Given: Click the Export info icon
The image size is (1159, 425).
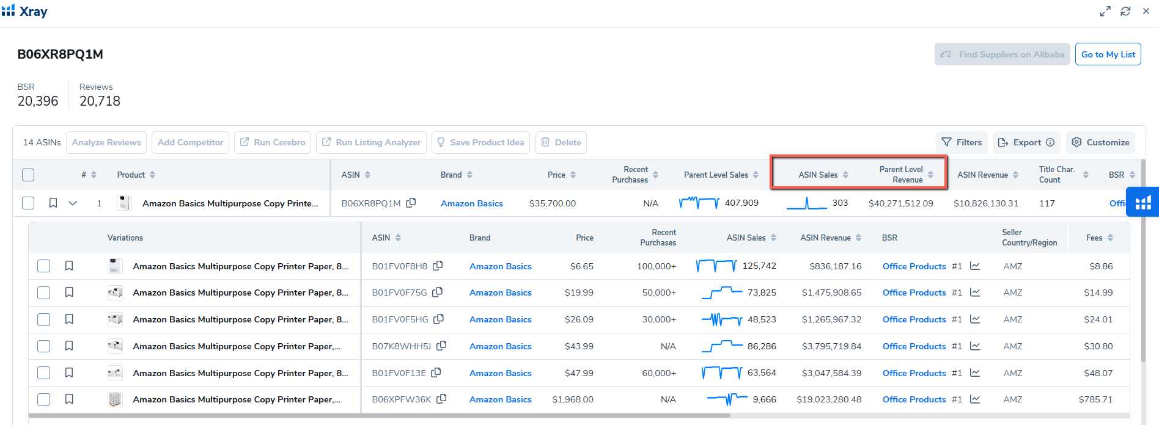Looking at the screenshot, I should coord(1050,142).
